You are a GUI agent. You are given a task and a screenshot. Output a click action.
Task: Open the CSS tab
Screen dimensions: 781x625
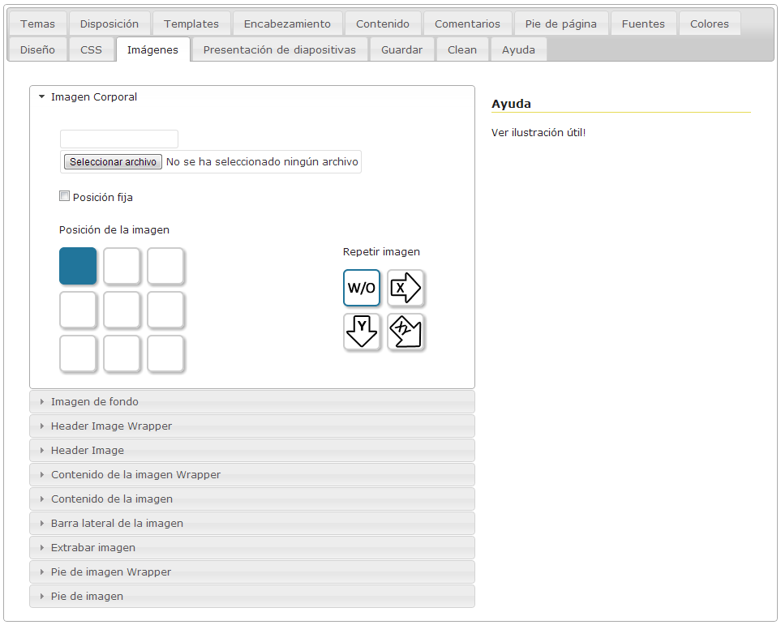click(91, 49)
